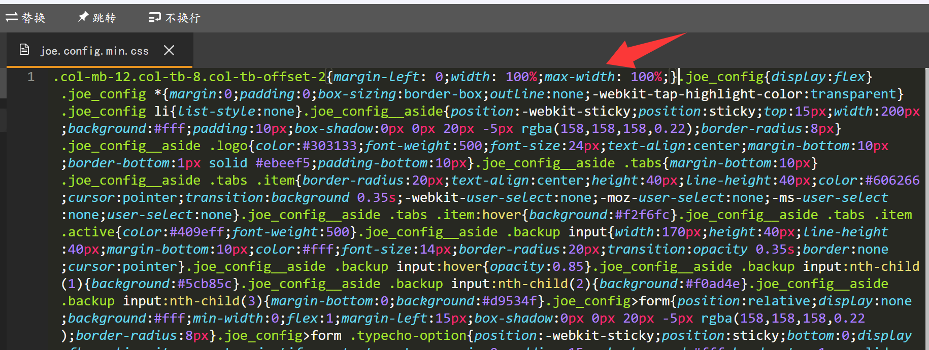This screenshot has width=929, height=350.
Task: Click the #ebeef5 border color value
Action: tap(283, 163)
